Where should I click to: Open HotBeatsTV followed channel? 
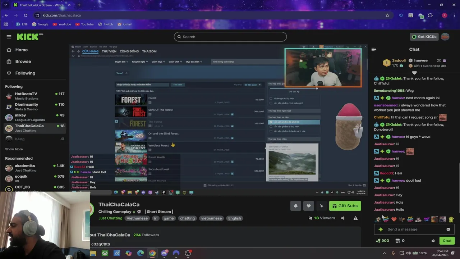pyautogui.click(x=35, y=96)
